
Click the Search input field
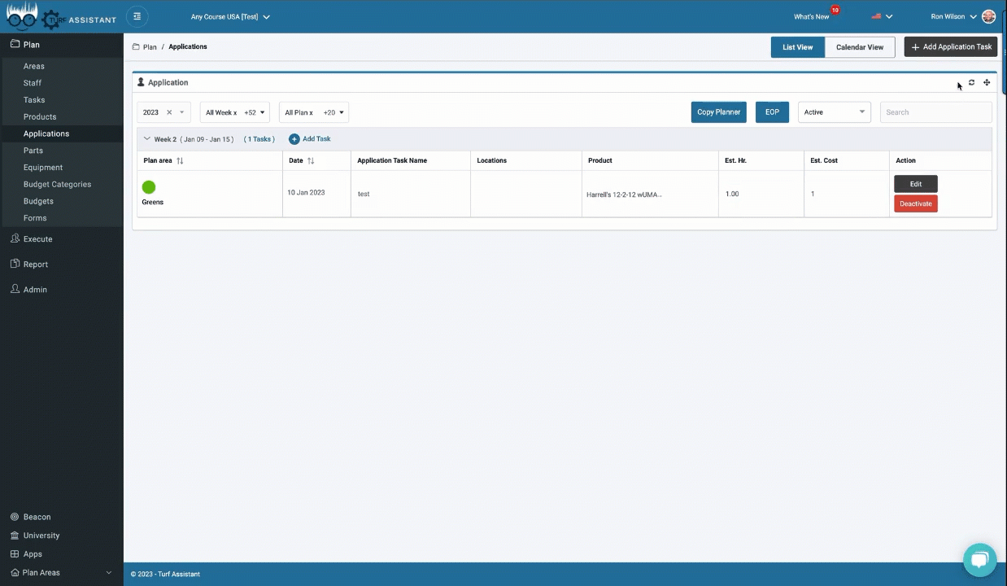coord(935,112)
